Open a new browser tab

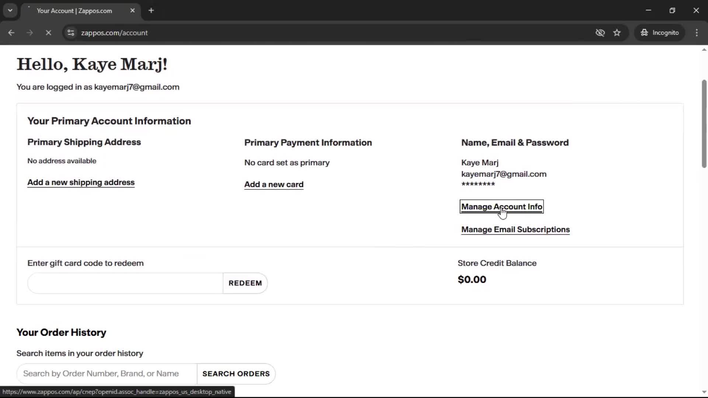[x=151, y=11]
